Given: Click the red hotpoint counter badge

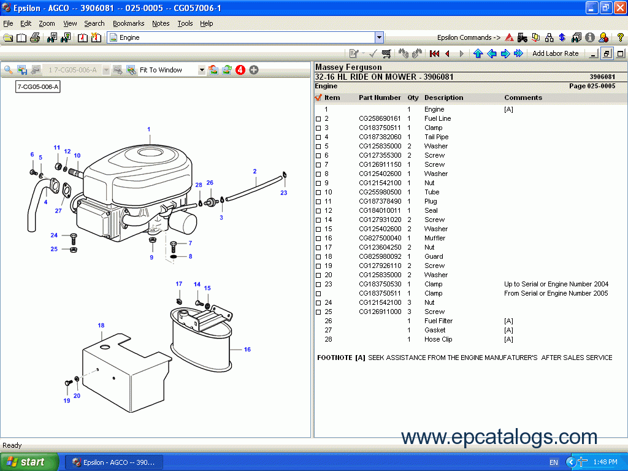Looking at the screenshot, I should tap(240, 69).
